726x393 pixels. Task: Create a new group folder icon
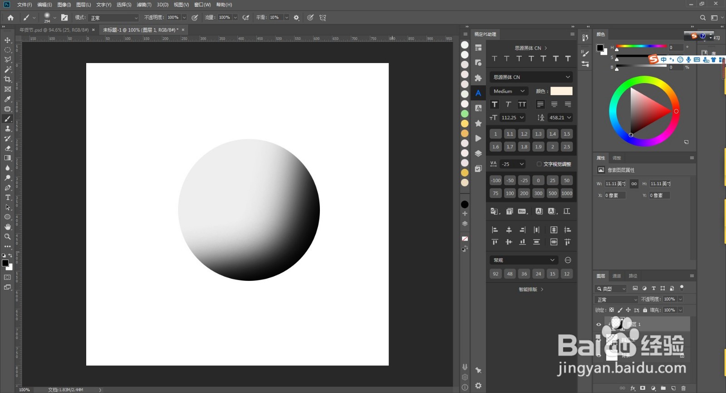click(x=663, y=388)
